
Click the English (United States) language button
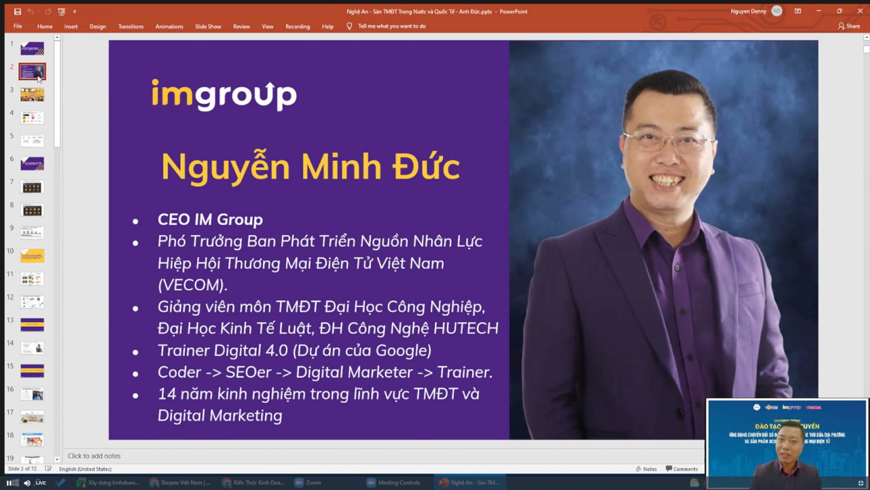click(x=85, y=469)
